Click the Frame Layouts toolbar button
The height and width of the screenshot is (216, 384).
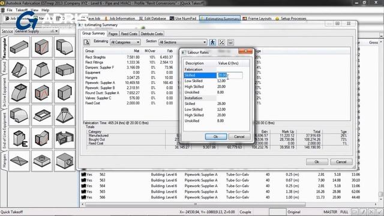tap(257, 19)
